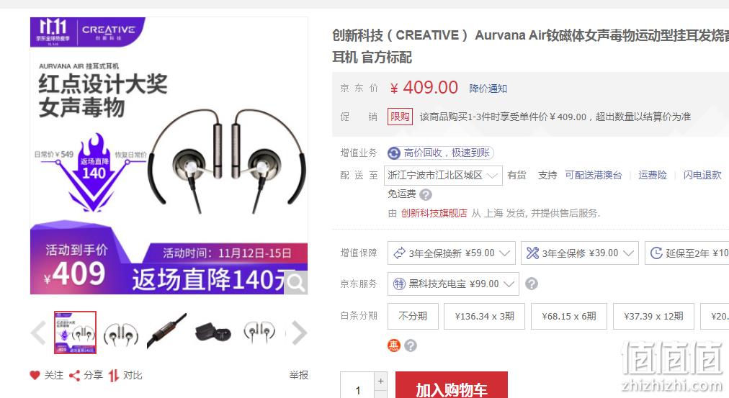Click the orange 惠 discount badge icon
The width and height of the screenshot is (729, 398).
(x=394, y=345)
